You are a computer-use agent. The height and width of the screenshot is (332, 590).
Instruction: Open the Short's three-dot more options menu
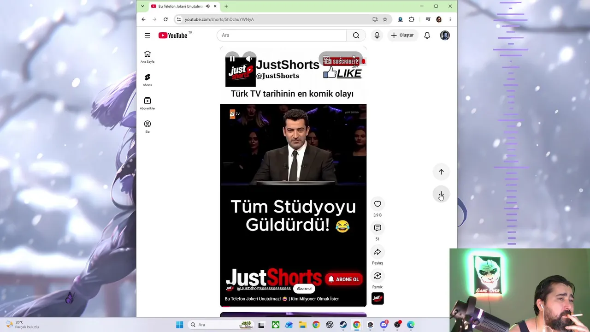click(x=341, y=59)
